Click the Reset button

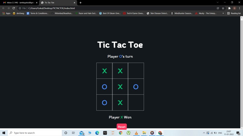coord(122,127)
